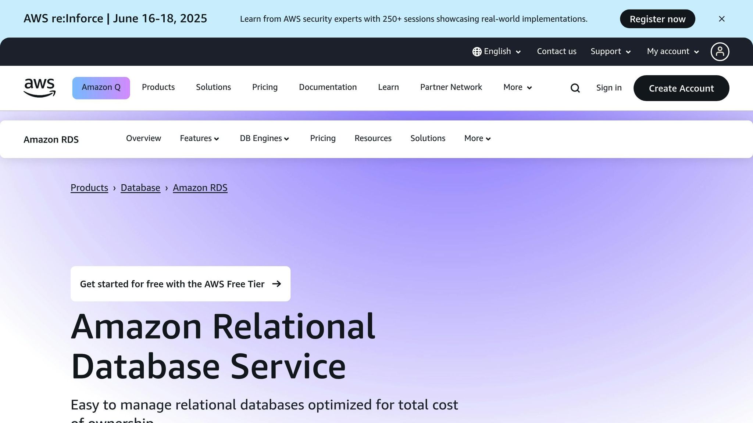Image resolution: width=753 pixels, height=423 pixels.
Task: Open Partner Network menu item
Action: (451, 87)
